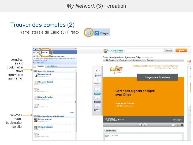193x145 pixels.
Task: Toggle fullscreen view of the slide player
Action: 182,125
